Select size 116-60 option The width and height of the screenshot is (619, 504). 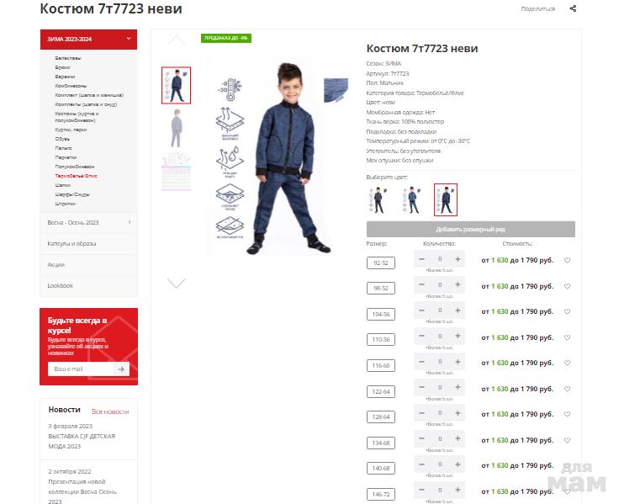point(381,365)
